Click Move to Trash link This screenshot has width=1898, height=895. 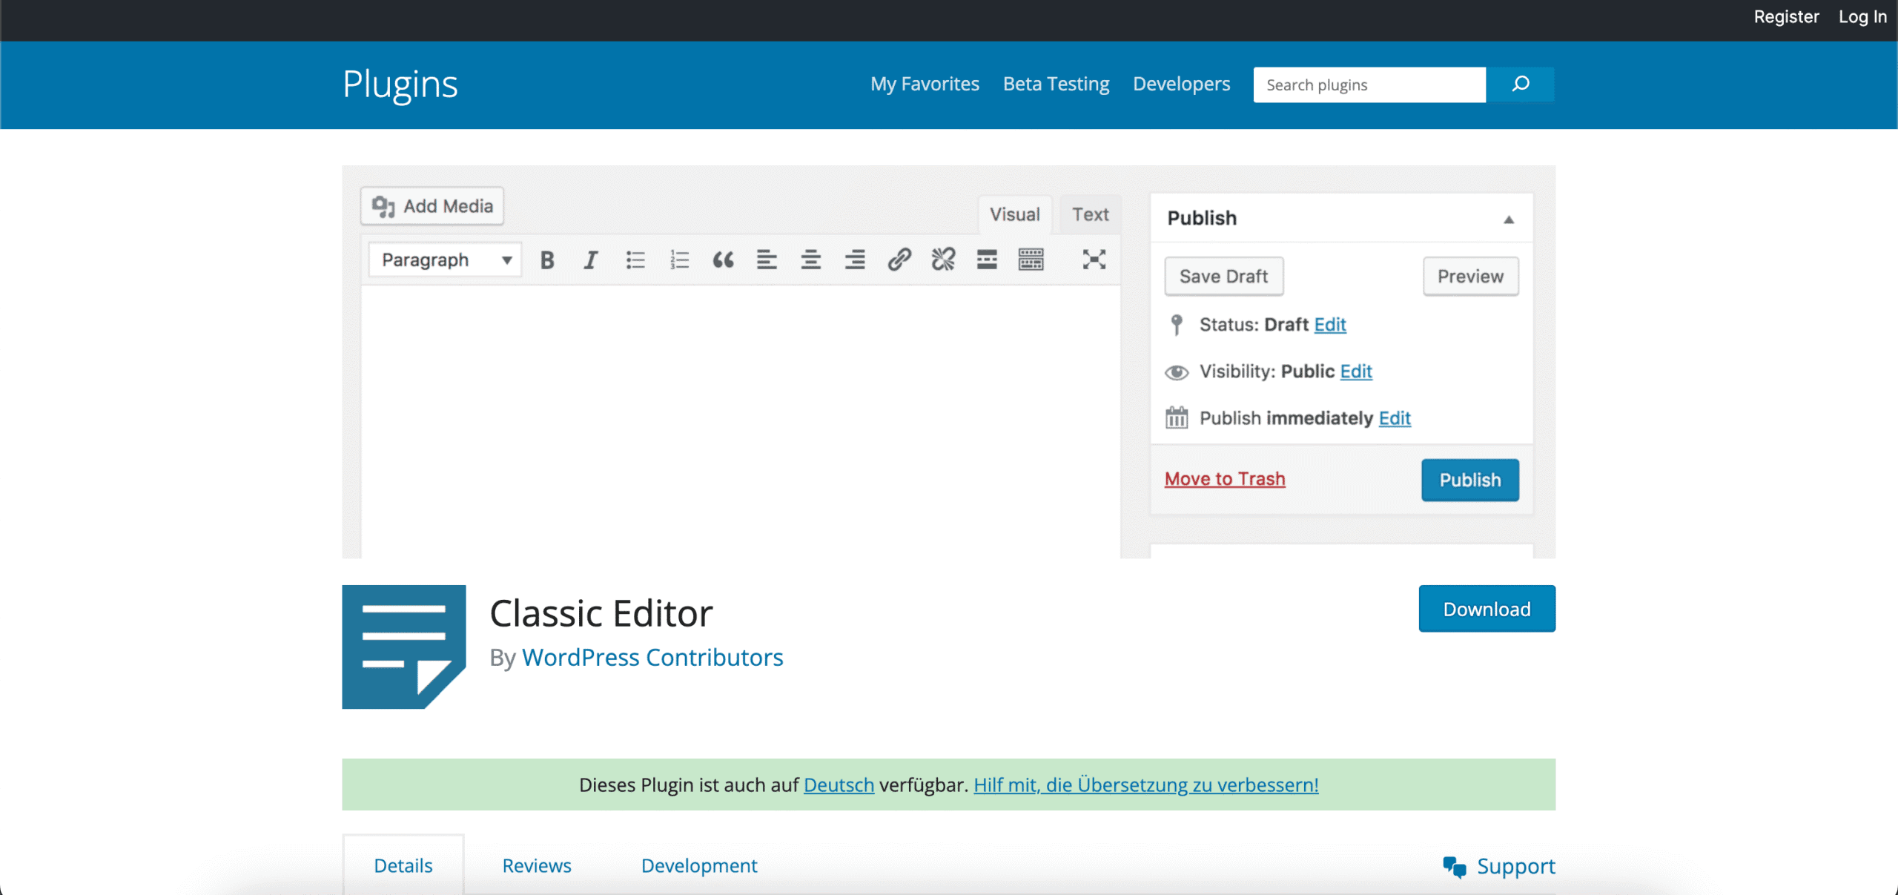point(1225,479)
